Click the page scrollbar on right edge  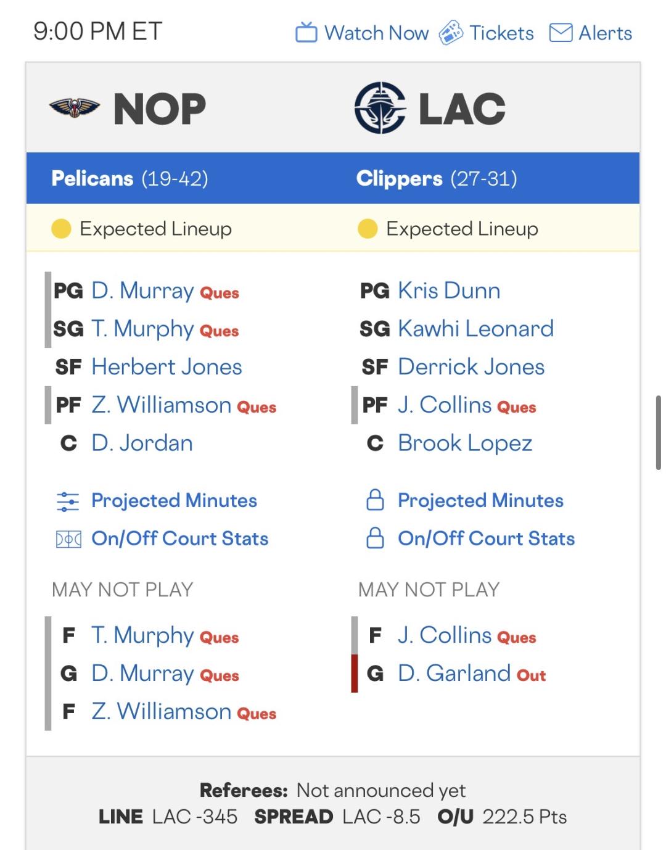[x=658, y=433]
